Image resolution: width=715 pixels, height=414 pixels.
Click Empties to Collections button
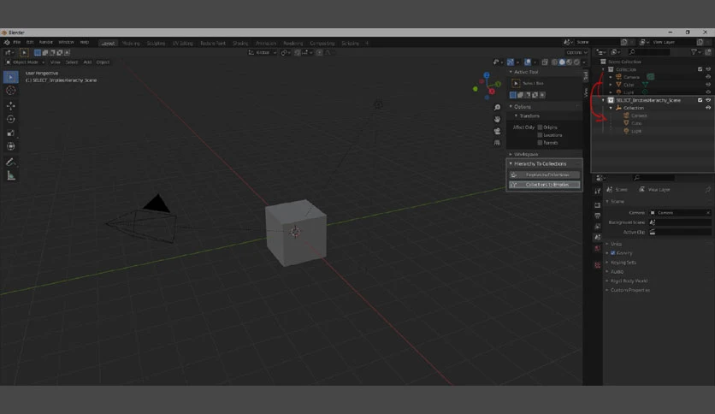click(x=545, y=175)
